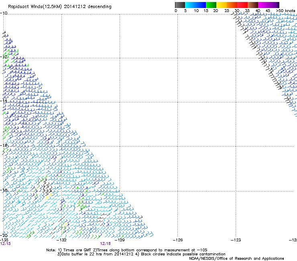297x261 pixels.
Task: Click the '-129' longitude axis label
Action: pos(120,240)
